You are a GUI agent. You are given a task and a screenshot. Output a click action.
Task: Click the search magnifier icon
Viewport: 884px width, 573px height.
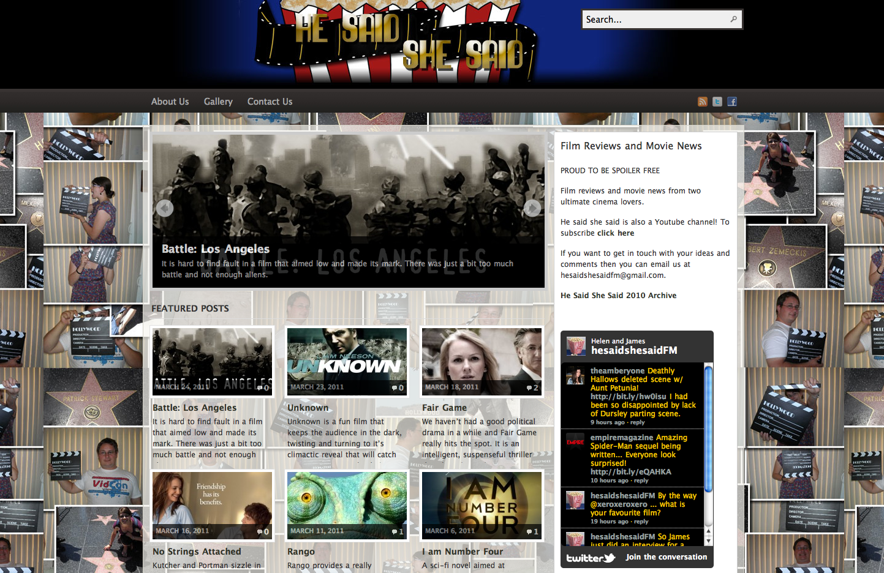coord(733,20)
